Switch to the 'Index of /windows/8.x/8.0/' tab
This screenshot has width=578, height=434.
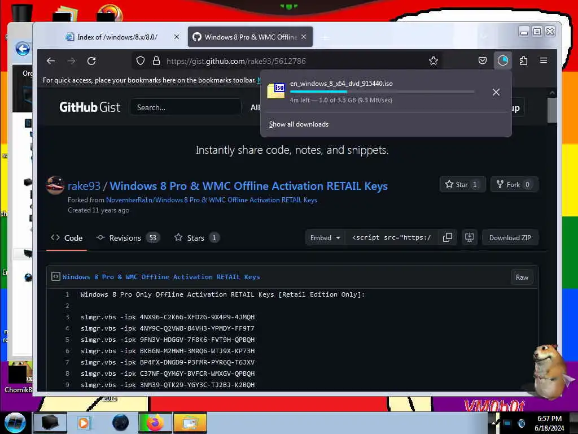(117, 37)
